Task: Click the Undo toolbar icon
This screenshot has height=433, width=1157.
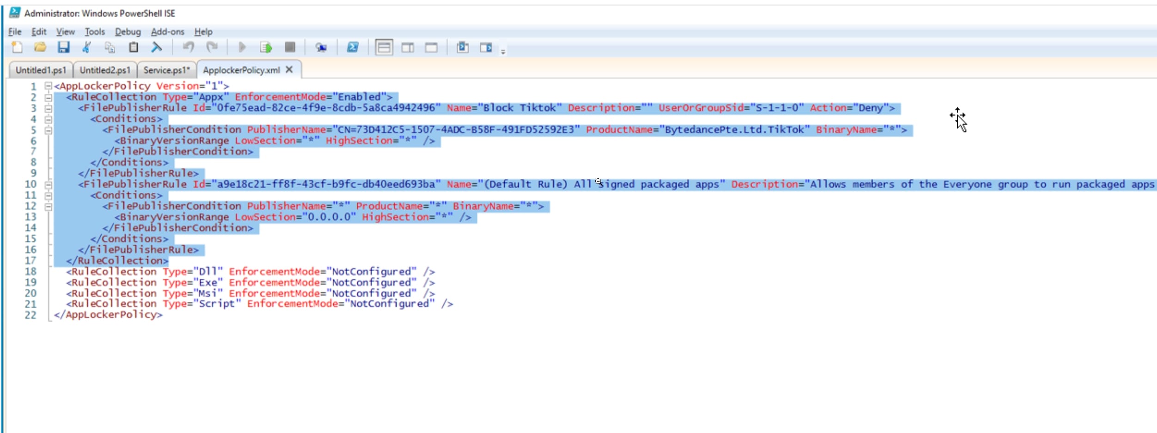Action: click(x=188, y=47)
